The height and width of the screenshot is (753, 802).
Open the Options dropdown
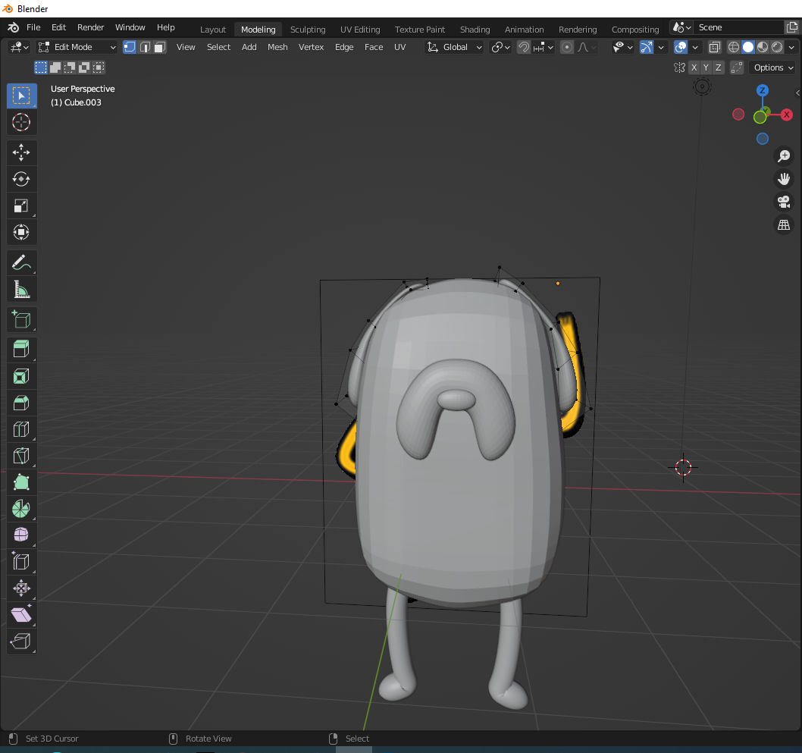(x=773, y=67)
